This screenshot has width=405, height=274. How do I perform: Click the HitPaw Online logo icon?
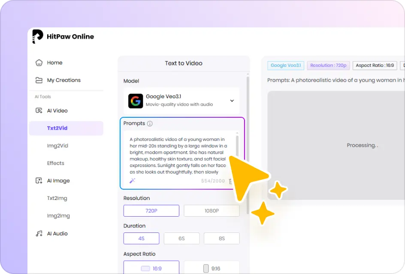[x=38, y=37]
